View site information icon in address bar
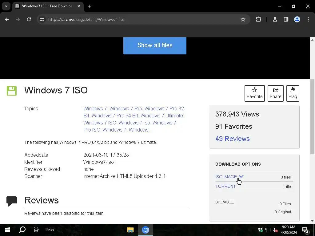 [42, 19]
